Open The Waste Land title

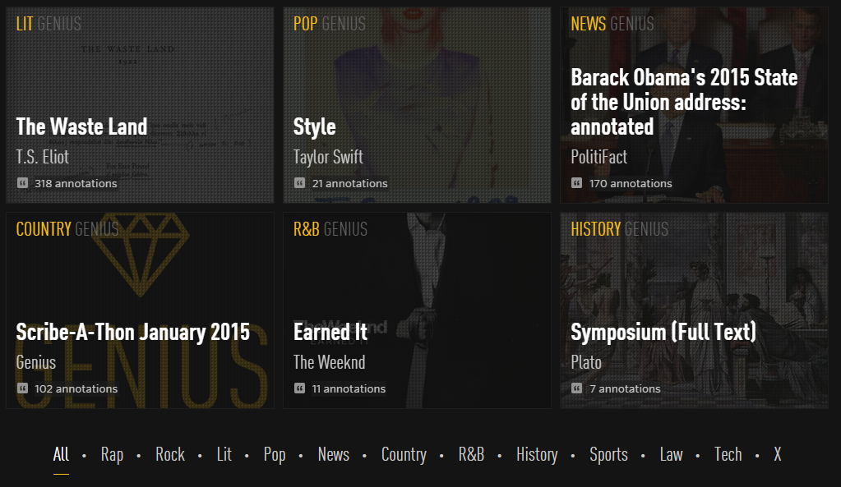81,127
